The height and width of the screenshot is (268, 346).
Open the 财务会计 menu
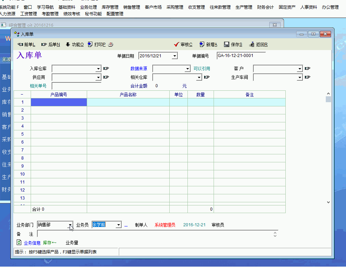265,7
